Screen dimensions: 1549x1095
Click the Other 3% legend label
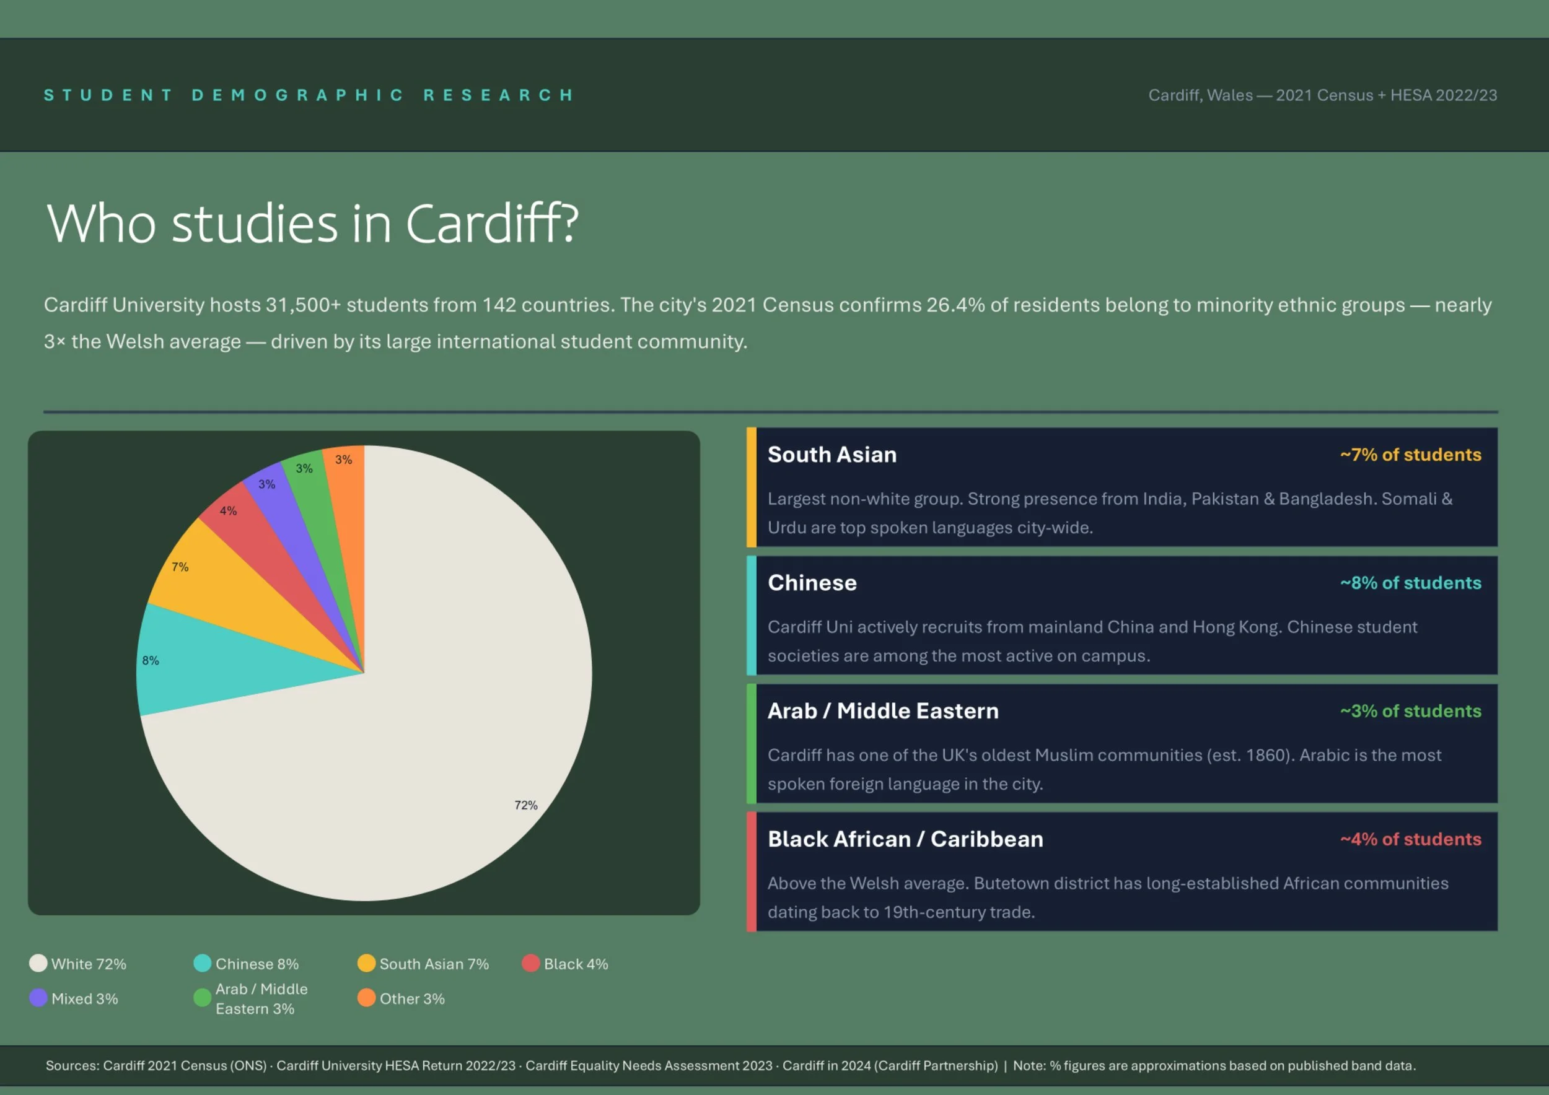[x=412, y=998]
